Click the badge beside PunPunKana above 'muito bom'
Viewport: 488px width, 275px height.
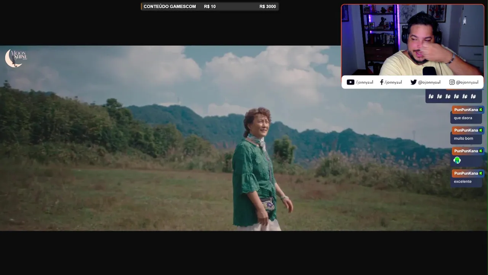click(481, 130)
